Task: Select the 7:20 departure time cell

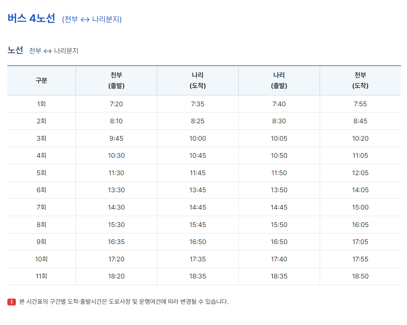Action: [116, 104]
